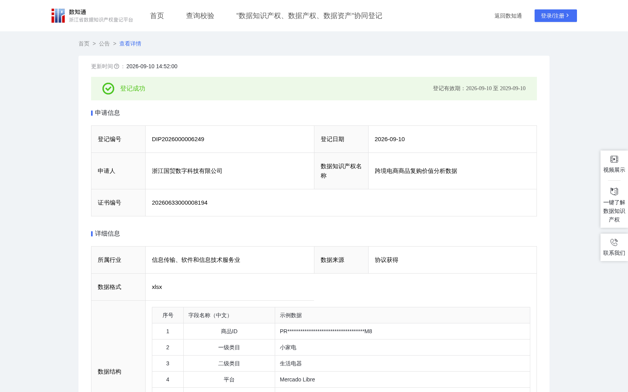Select the 商品ID field cell
The width and height of the screenshot is (628, 392).
(x=229, y=331)
